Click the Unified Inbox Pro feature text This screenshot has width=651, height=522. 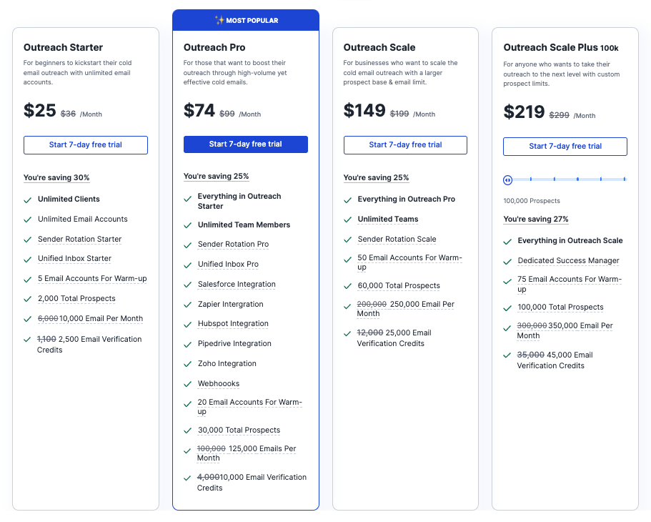pyautogui.click(x=228, y=265)
